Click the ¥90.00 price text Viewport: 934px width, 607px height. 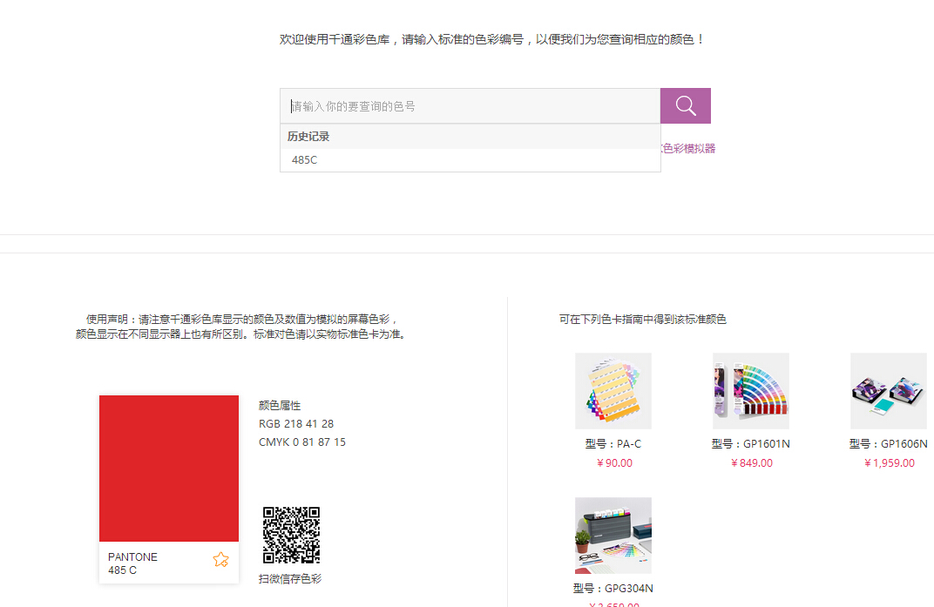(x=614, y=463)
